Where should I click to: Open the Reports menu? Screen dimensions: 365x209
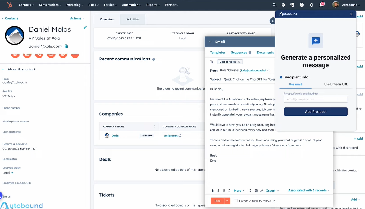tap(153, 5)
